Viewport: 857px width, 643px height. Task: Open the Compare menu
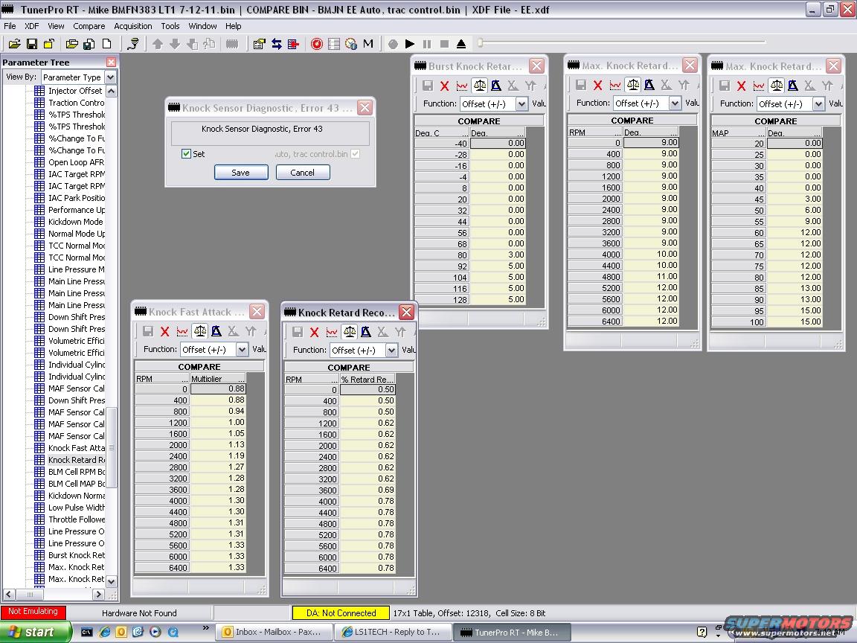coord(89,26)
